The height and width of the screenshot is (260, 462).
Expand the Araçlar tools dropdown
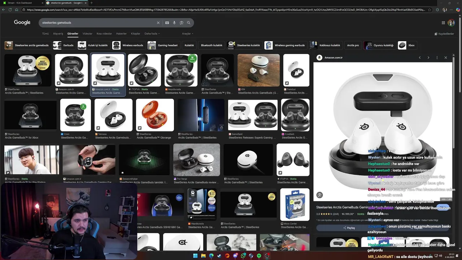coord(187,34)
